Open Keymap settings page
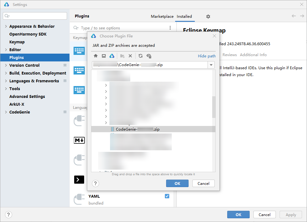Viewport: 307px width, 222px height. click(17, 42)
